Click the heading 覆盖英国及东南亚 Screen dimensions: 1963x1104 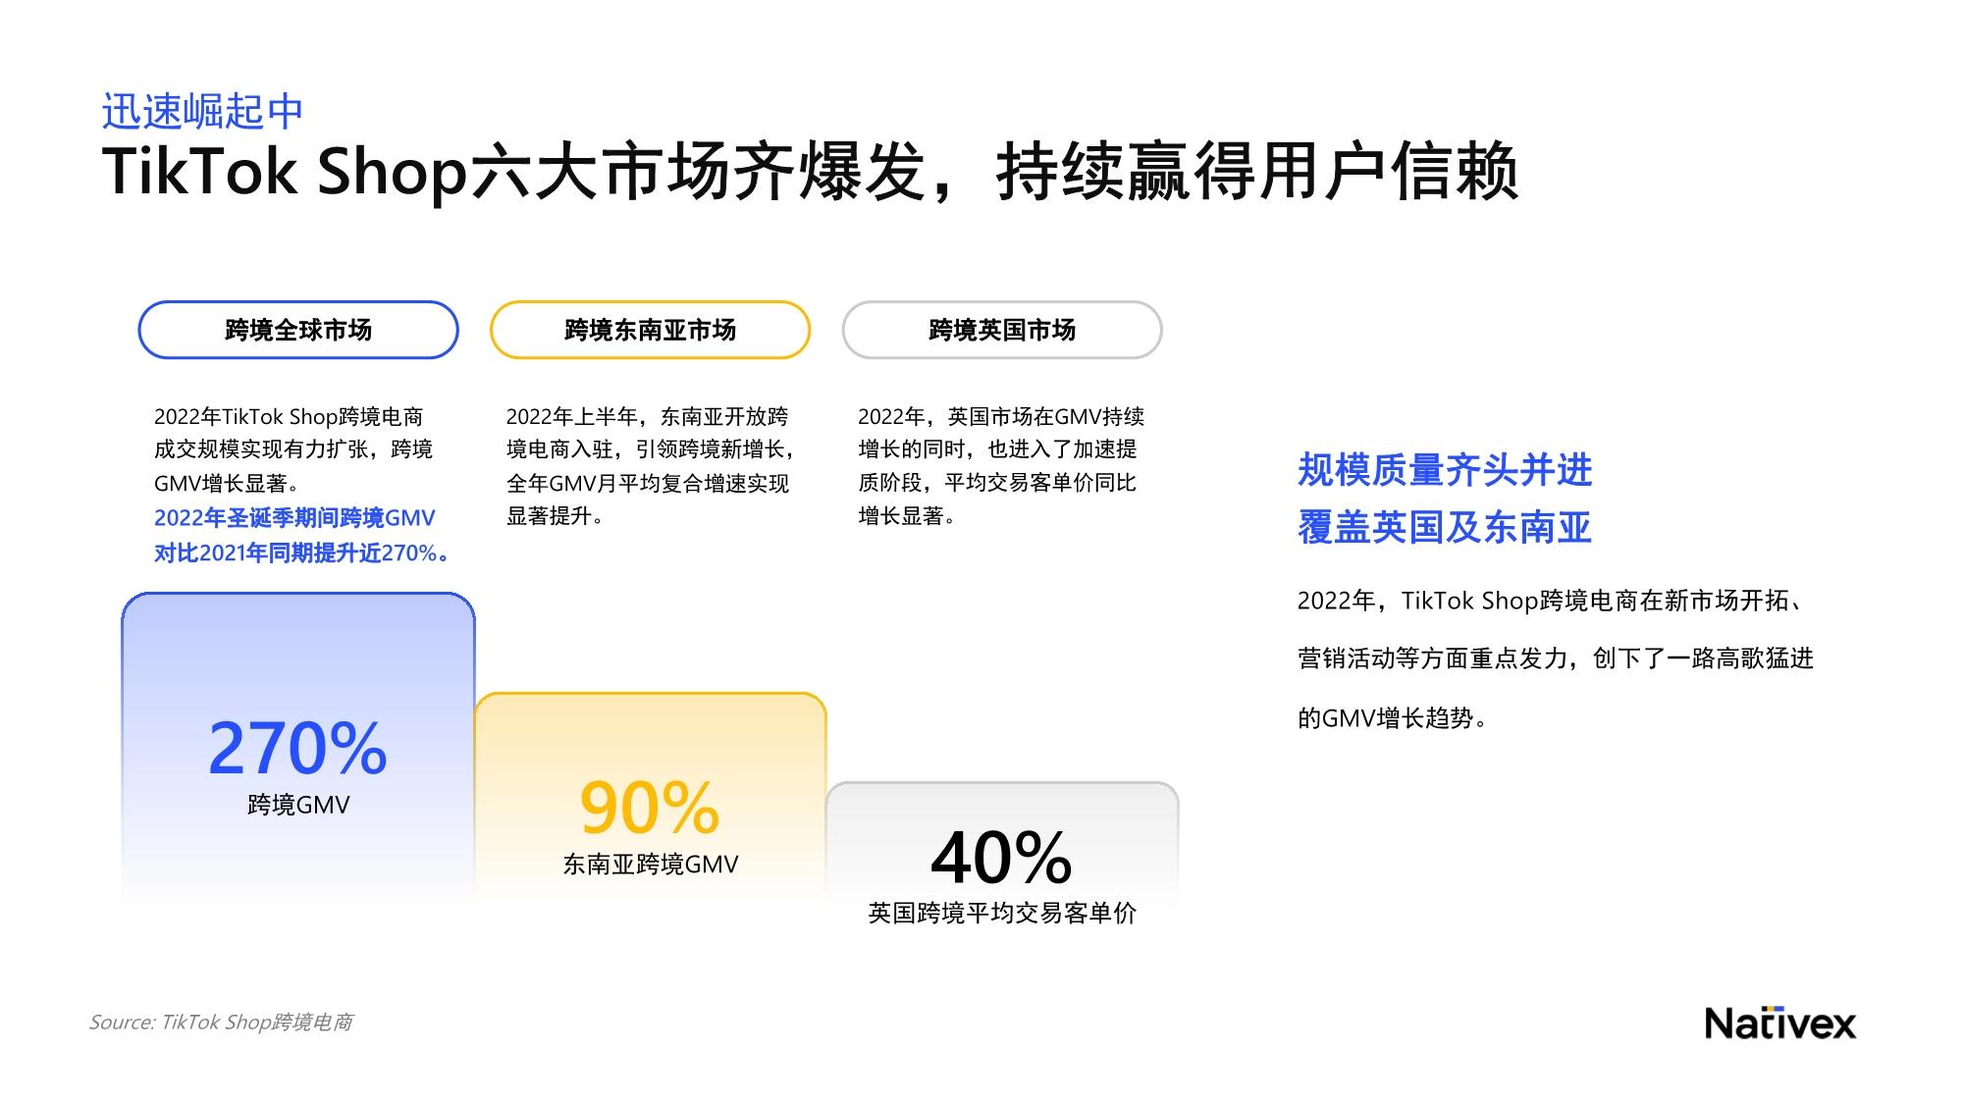point(1445,528)
